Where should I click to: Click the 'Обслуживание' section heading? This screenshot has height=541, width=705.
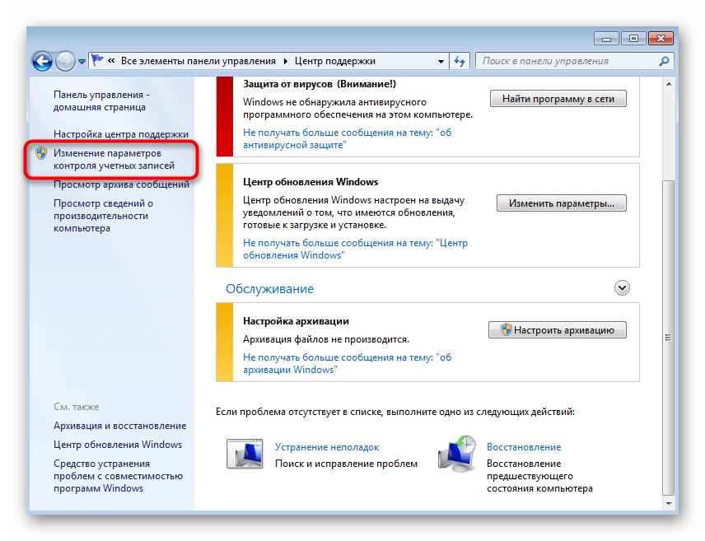click(270, 289)
